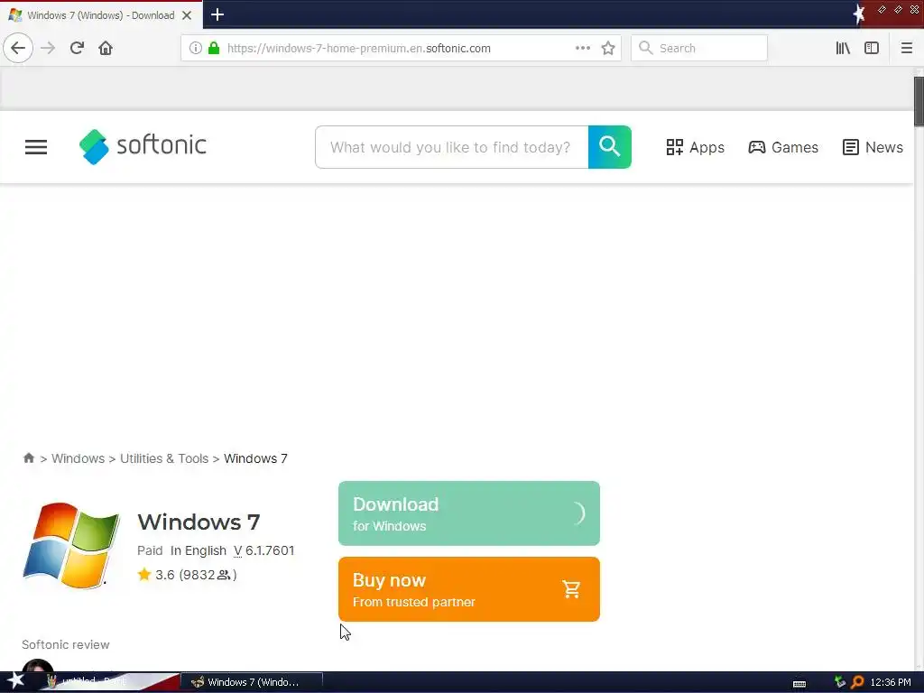Screen dimensions: 924x693
Task: Bookmark this page with the star icon
Action: 608,49
